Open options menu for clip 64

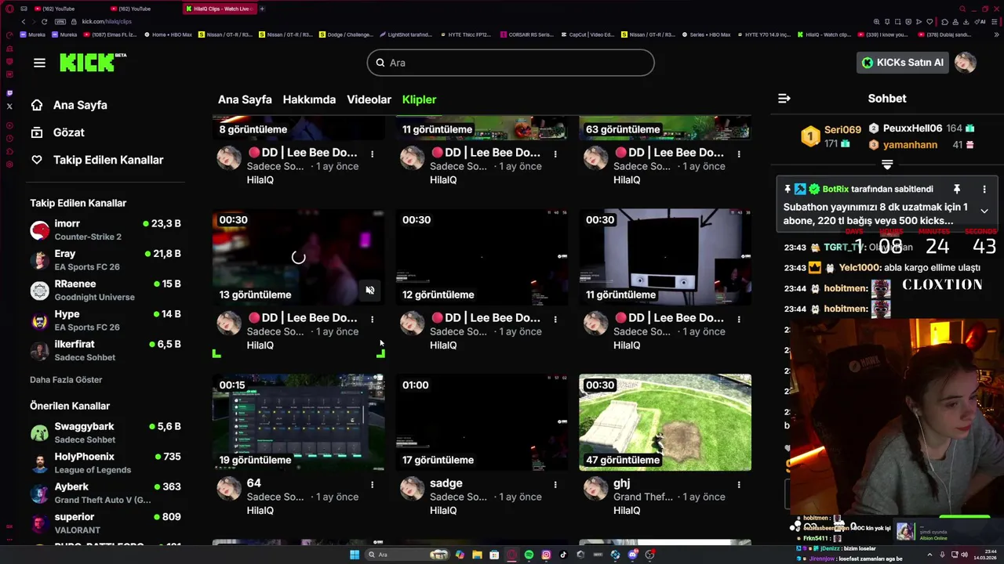(x=372, y=484)
